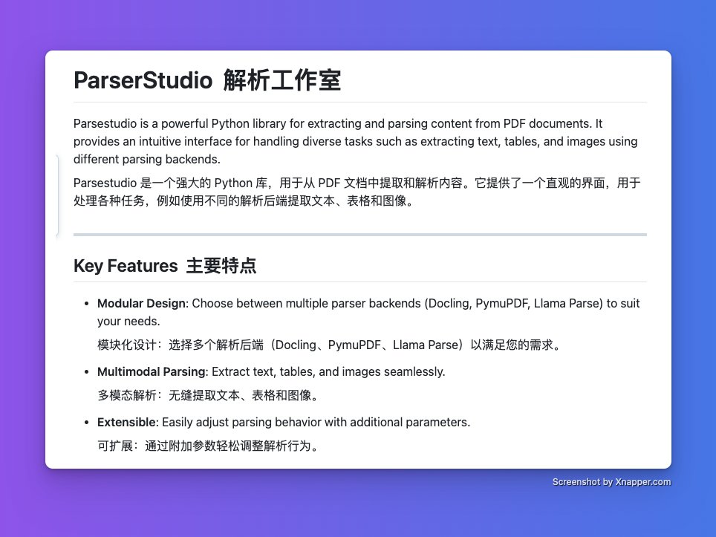Click the line "多模态解析：无缝提取文本、表格和图像。"
This screenshot has width=716, height=537.
pyautogui.click(x=208, y=395)
